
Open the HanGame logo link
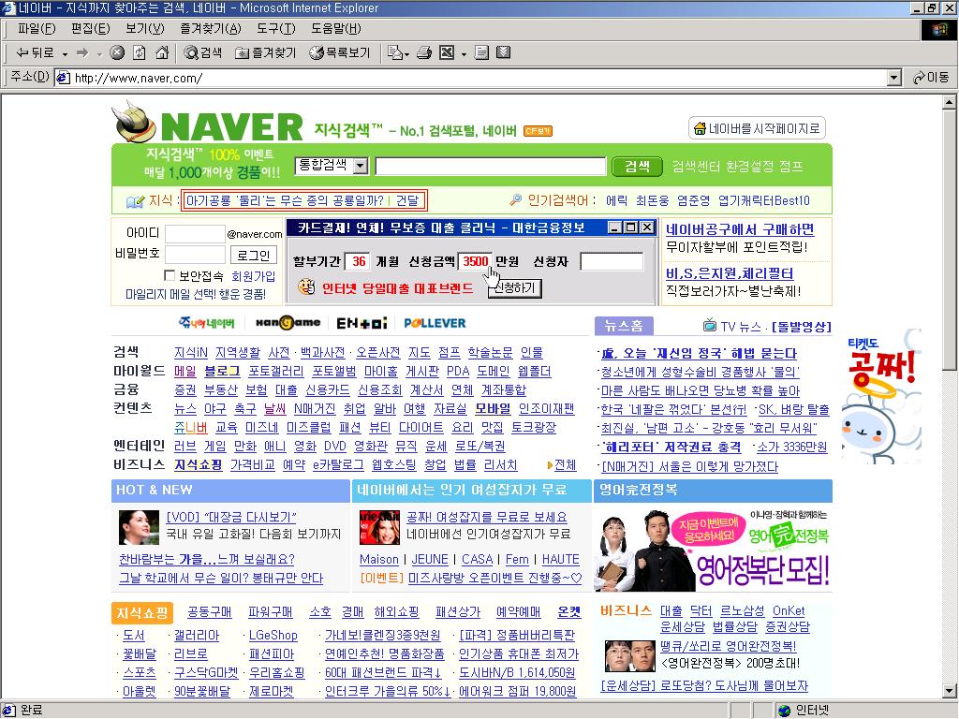[x=288, y=323]
